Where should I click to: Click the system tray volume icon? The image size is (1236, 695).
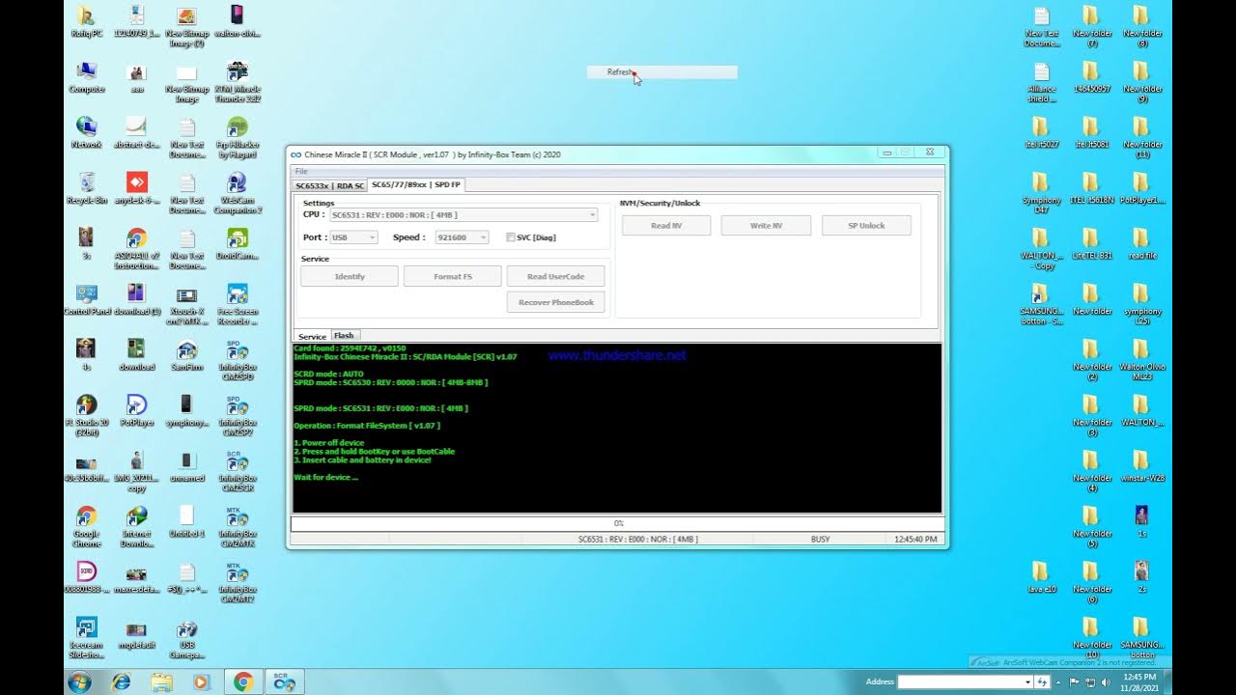click(x=1105, y=682)
